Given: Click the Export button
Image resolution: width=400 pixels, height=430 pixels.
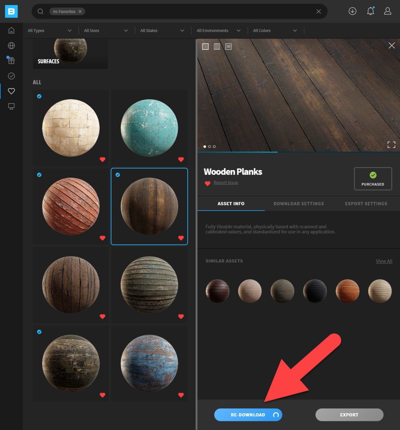Looking at the screenshot, I should click(349, 415).
